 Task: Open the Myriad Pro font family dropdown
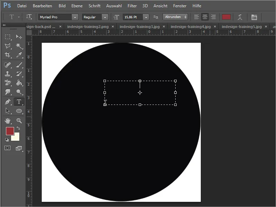pyautogui.click(x=75, y=17)
